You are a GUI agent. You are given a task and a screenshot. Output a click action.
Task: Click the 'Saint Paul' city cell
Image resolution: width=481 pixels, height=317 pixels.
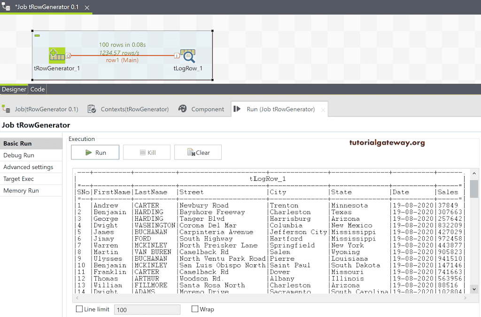(x=290, y=265)
